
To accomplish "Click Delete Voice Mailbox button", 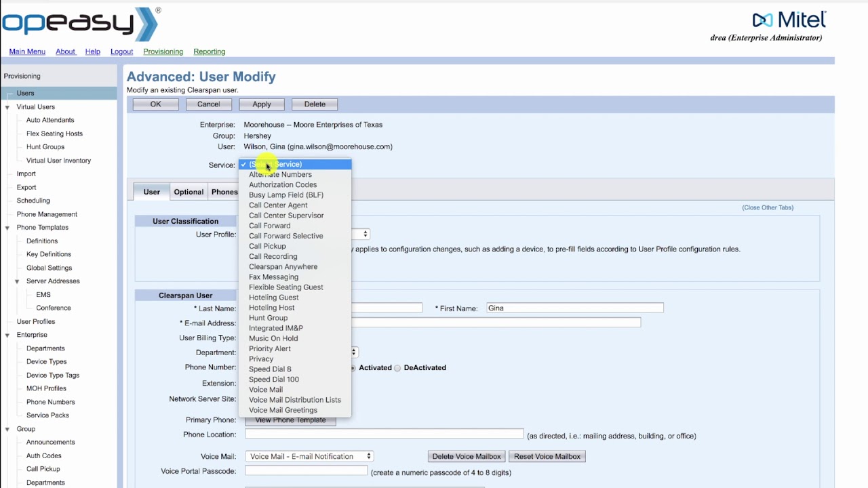I will [467, 457].
